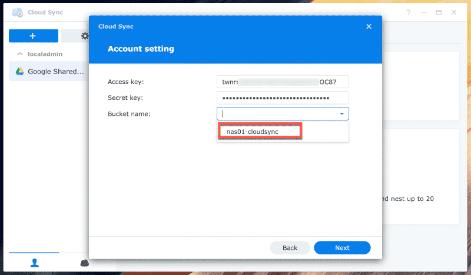Image resolution: width=471 pixels, height=275 pixels.
Task: Close the main Cloud Sync window
Action: click(453, 12)
